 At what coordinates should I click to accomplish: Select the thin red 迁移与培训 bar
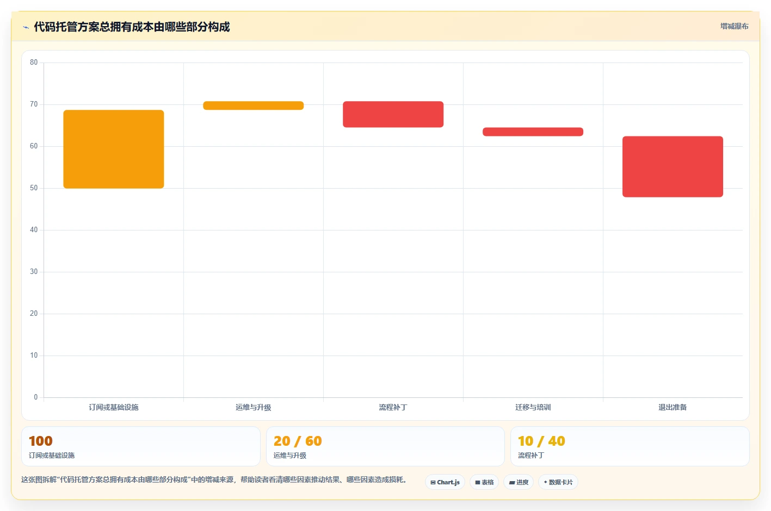[533, 132]
